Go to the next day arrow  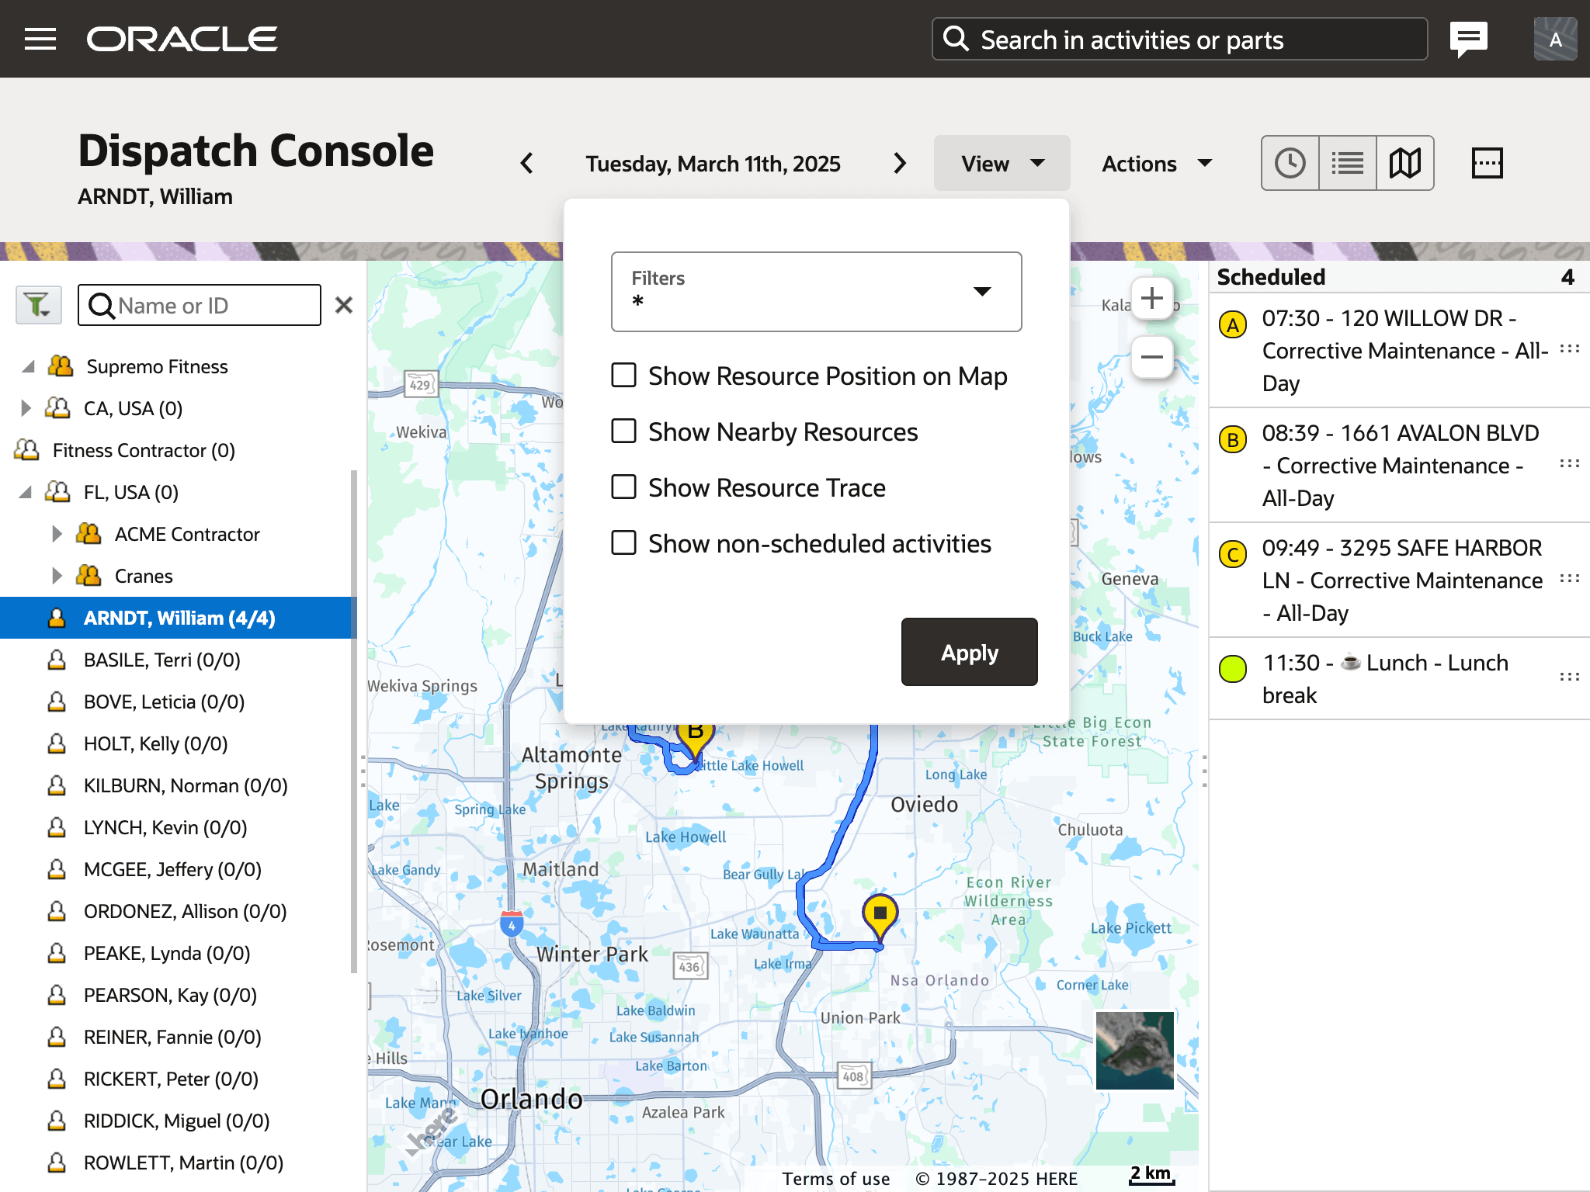[x=900, y=163]
